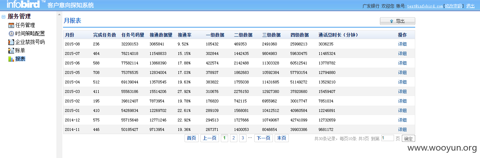Click the 9.52% connect rate cell
480x158 pixels.
(183, 44)
